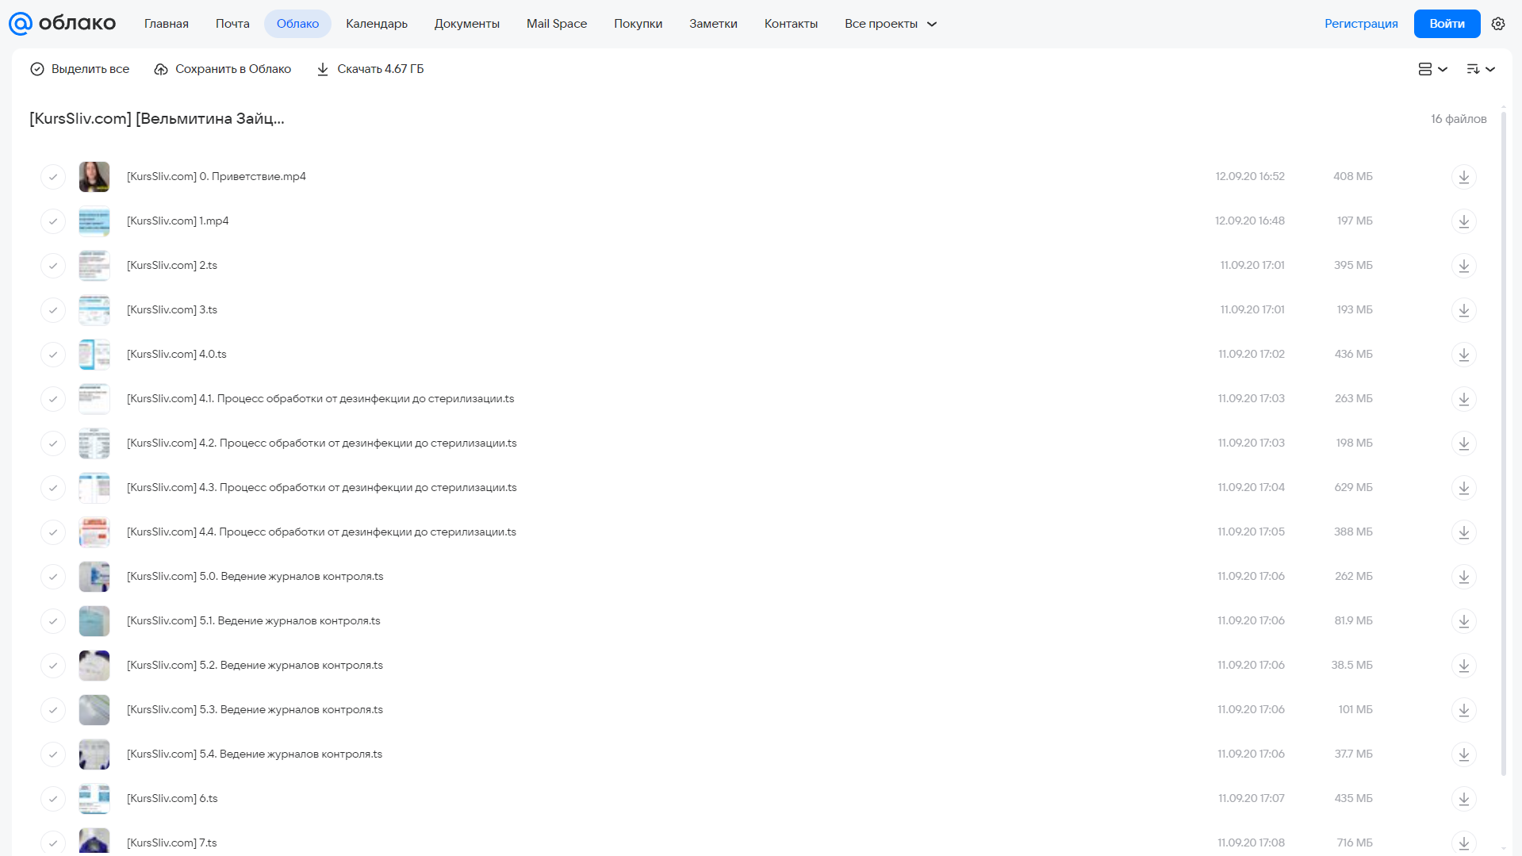Switch to the Календарь tab
Screen dimensions: 1522x856
tap(377, 24)
